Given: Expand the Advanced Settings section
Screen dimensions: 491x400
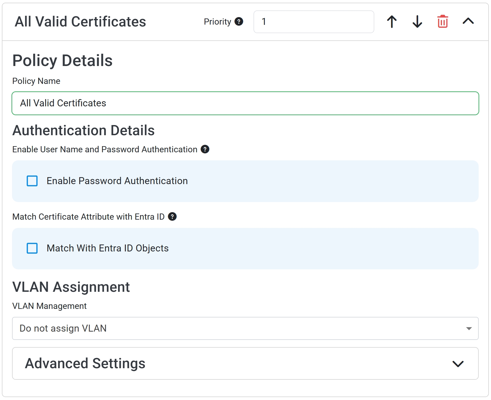Looking at the screenshot, I should point(245,363).
